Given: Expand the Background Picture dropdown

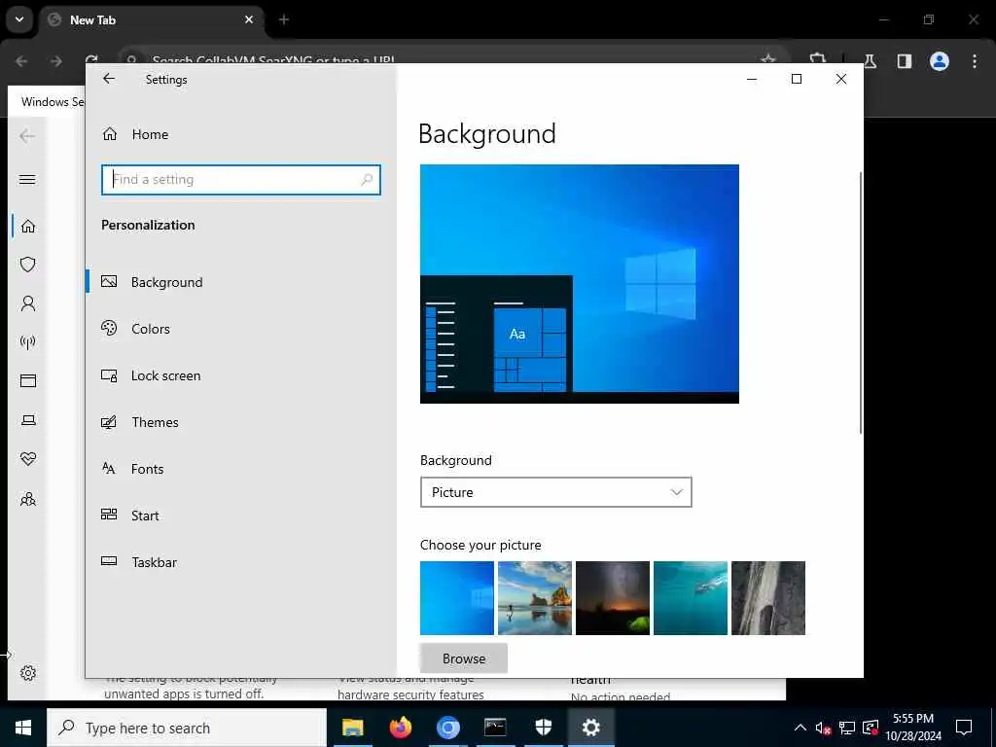Looking at the screenshot, I should tap(555, 492).
